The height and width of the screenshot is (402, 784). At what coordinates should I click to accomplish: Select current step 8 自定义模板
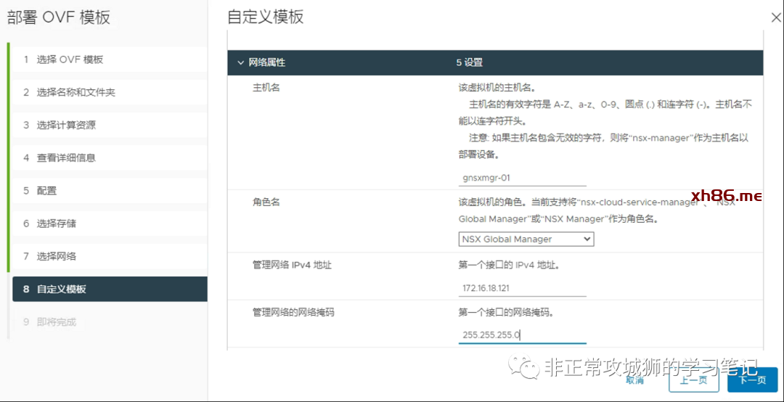[x=61, y=289]
